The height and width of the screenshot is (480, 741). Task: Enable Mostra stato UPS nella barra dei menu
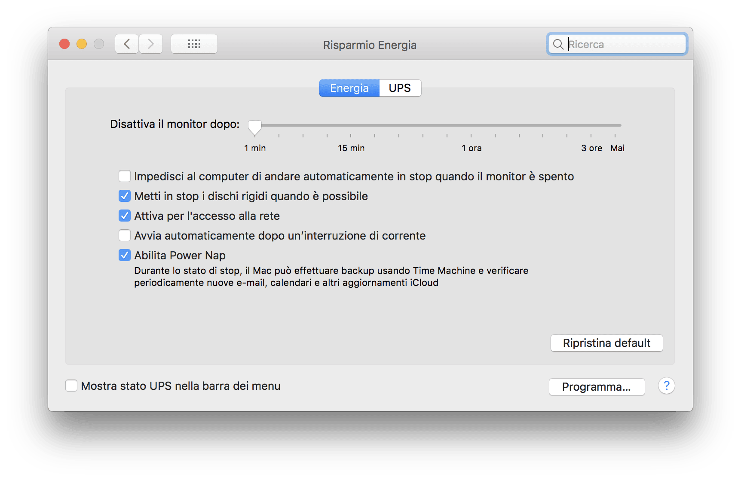(71, 386)
